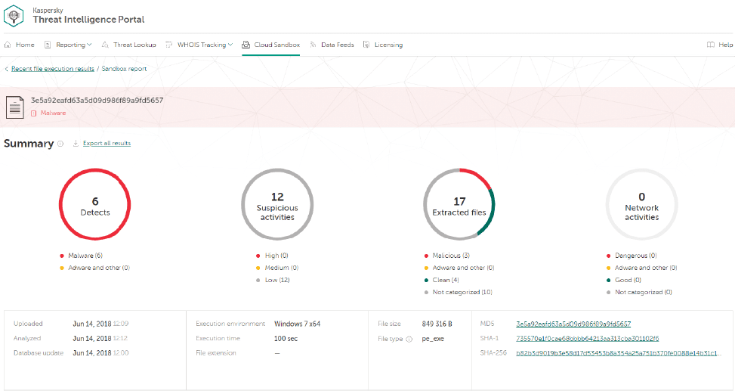Click the Export all results link
This screenshot has width=735, height=391.
click(x=107, y=143)
